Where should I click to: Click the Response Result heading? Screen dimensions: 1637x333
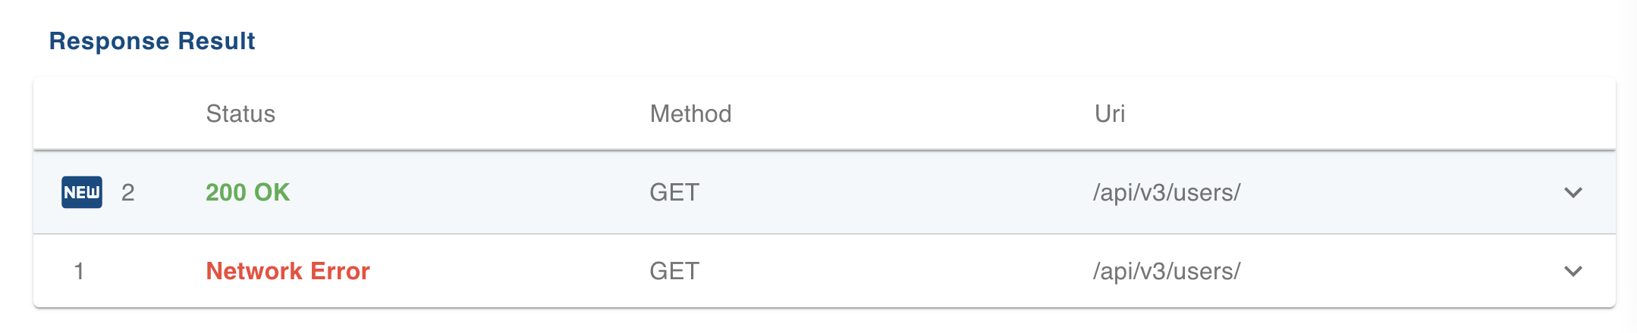152,41
